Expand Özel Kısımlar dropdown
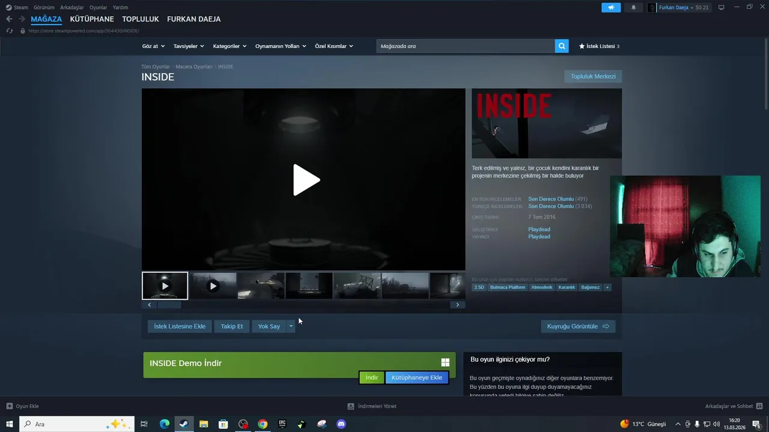This screenshot has width=769, height=432. (x=334, y=46)
